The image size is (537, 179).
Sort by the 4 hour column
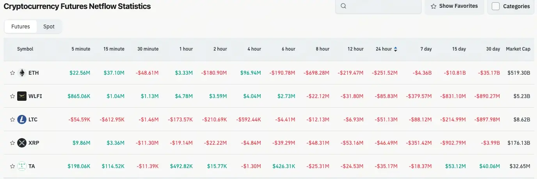(x=254, y=49)
